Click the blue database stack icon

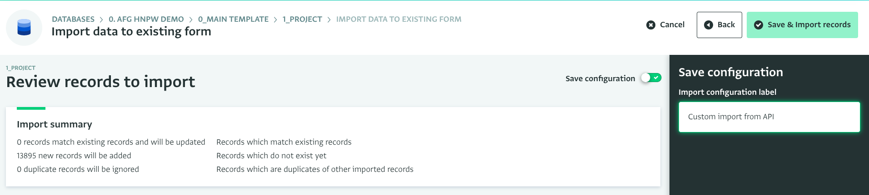pyautogui.click(x=24, y=27)
